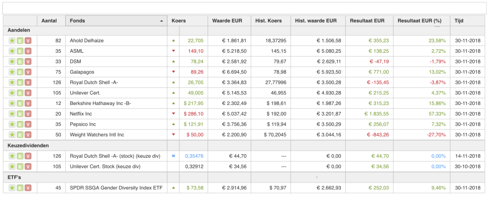
Task: Click the star icon in Ahold Delhaize row
Action: (12, 41)
